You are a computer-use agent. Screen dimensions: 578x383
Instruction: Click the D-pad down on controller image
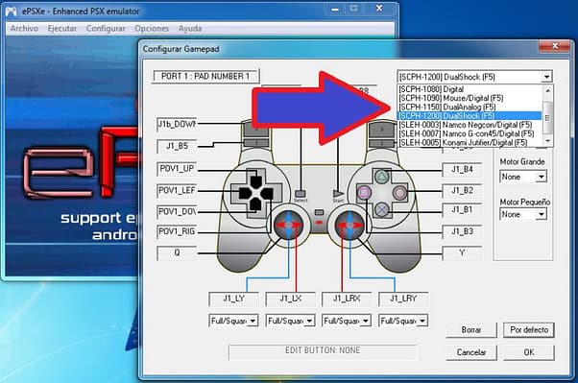pyautogui.click(x=255, y=204)
